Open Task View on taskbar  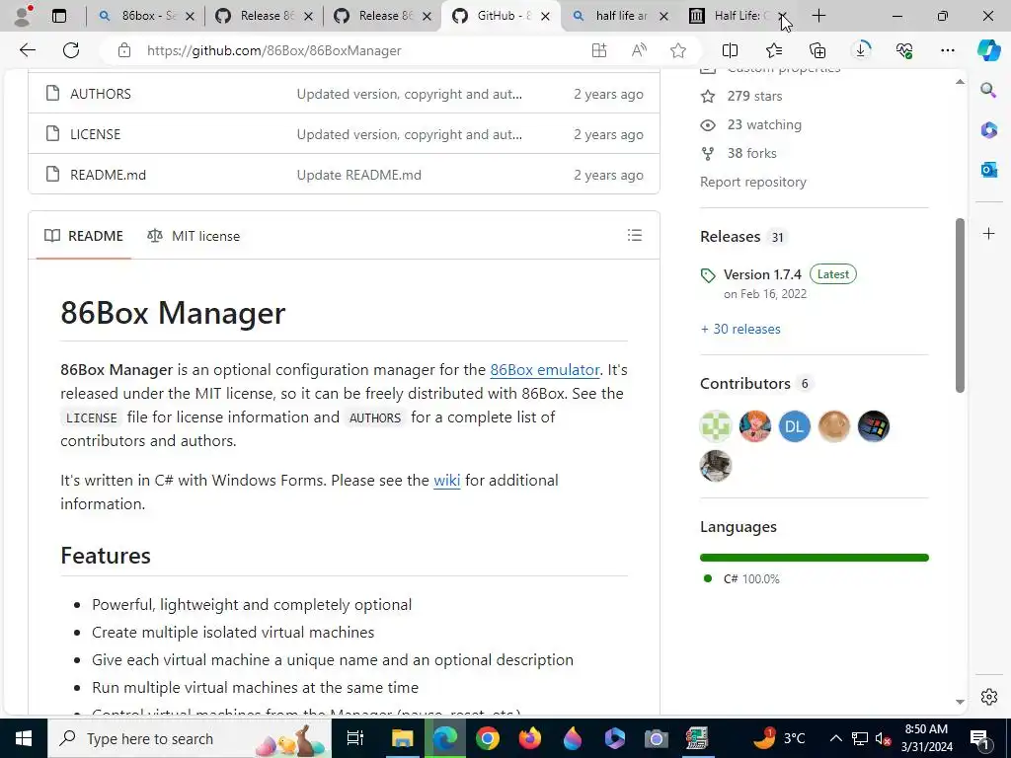[x=355, y=738]
